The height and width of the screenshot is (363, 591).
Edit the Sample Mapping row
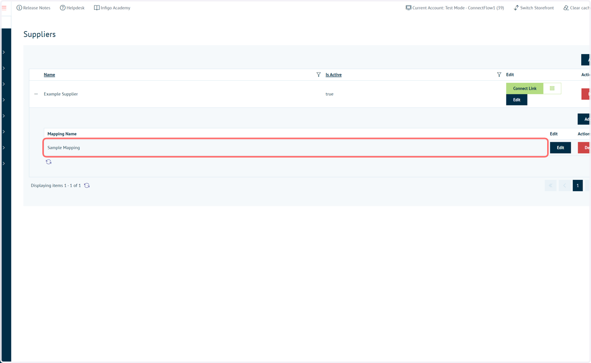pyautogui.click(x=560, y=148)
